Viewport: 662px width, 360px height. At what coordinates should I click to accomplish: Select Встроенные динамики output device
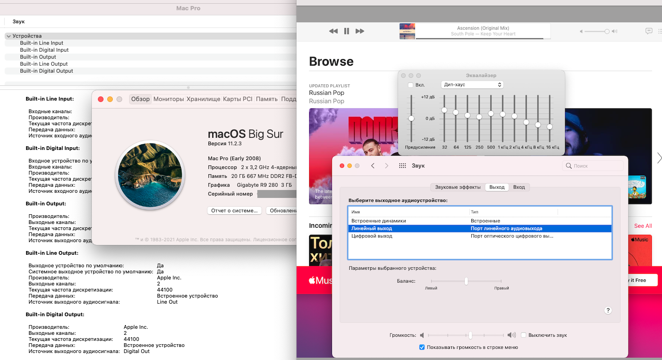(x=480, y=221)
